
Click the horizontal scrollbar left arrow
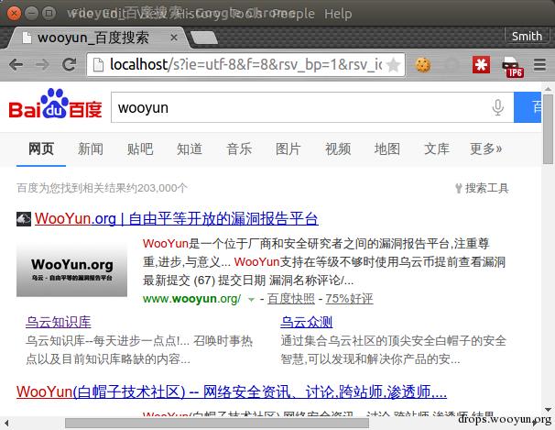click(6, 423)
